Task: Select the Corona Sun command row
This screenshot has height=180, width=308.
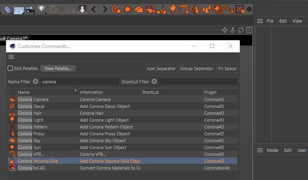Action: pos(122,147)
